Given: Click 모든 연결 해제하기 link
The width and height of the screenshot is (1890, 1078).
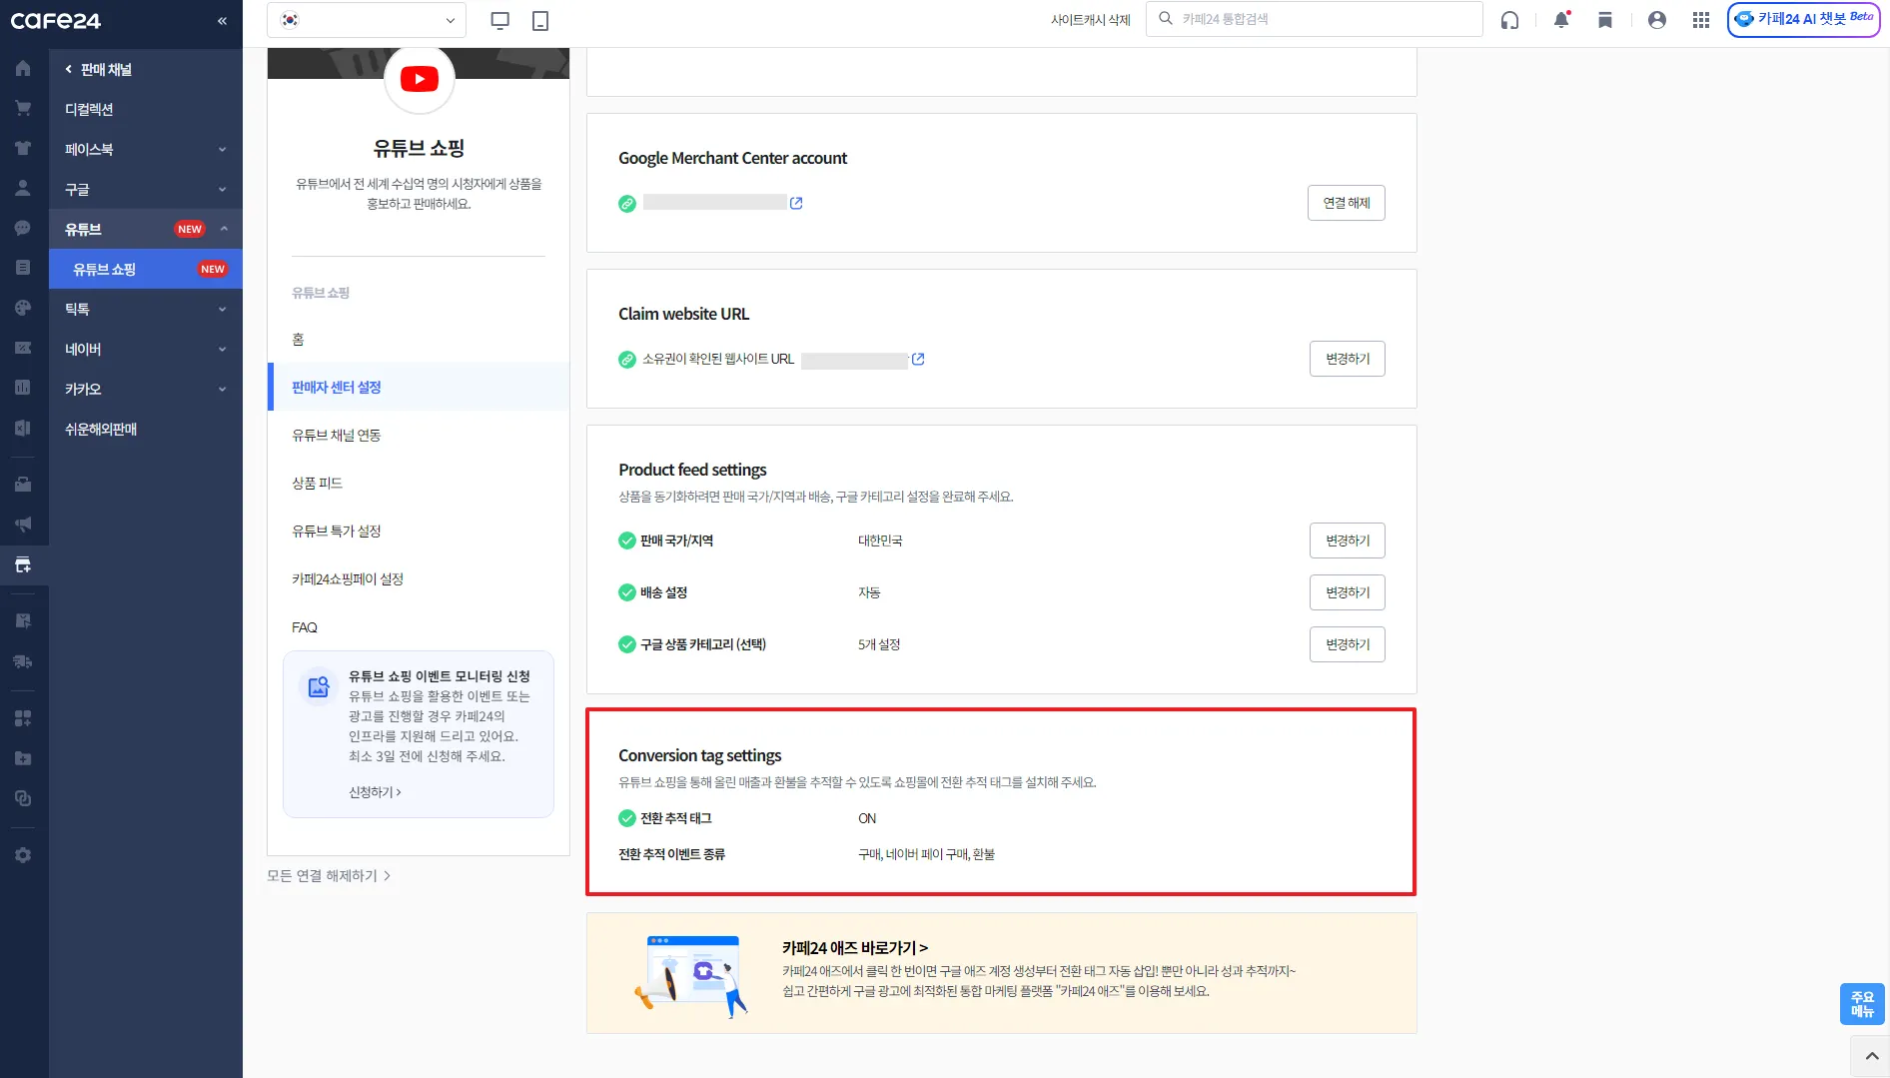Looking at the screenshot, I should pyautogui.click(x=329, y=876).
